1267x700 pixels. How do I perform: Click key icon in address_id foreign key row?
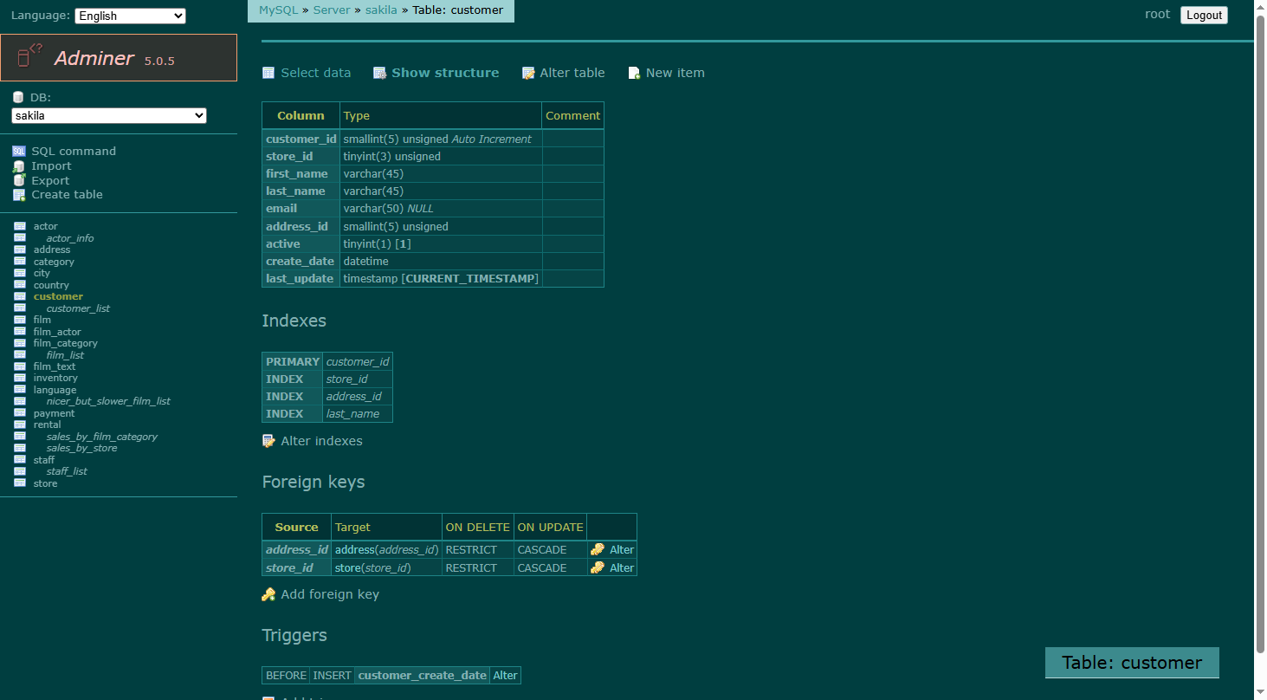click(x=598, y=549)
